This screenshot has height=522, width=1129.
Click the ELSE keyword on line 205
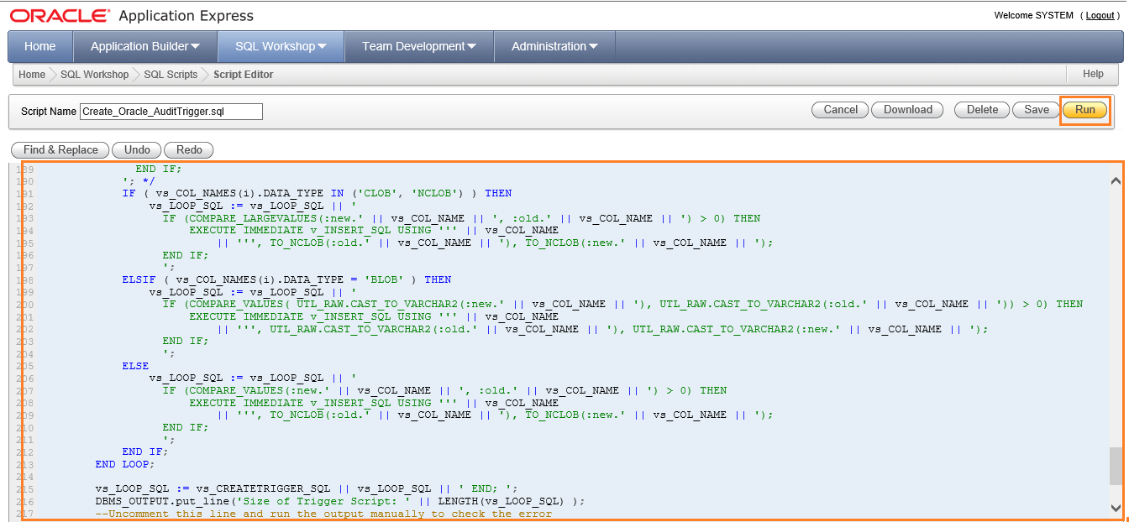click(x=135, y=366)
